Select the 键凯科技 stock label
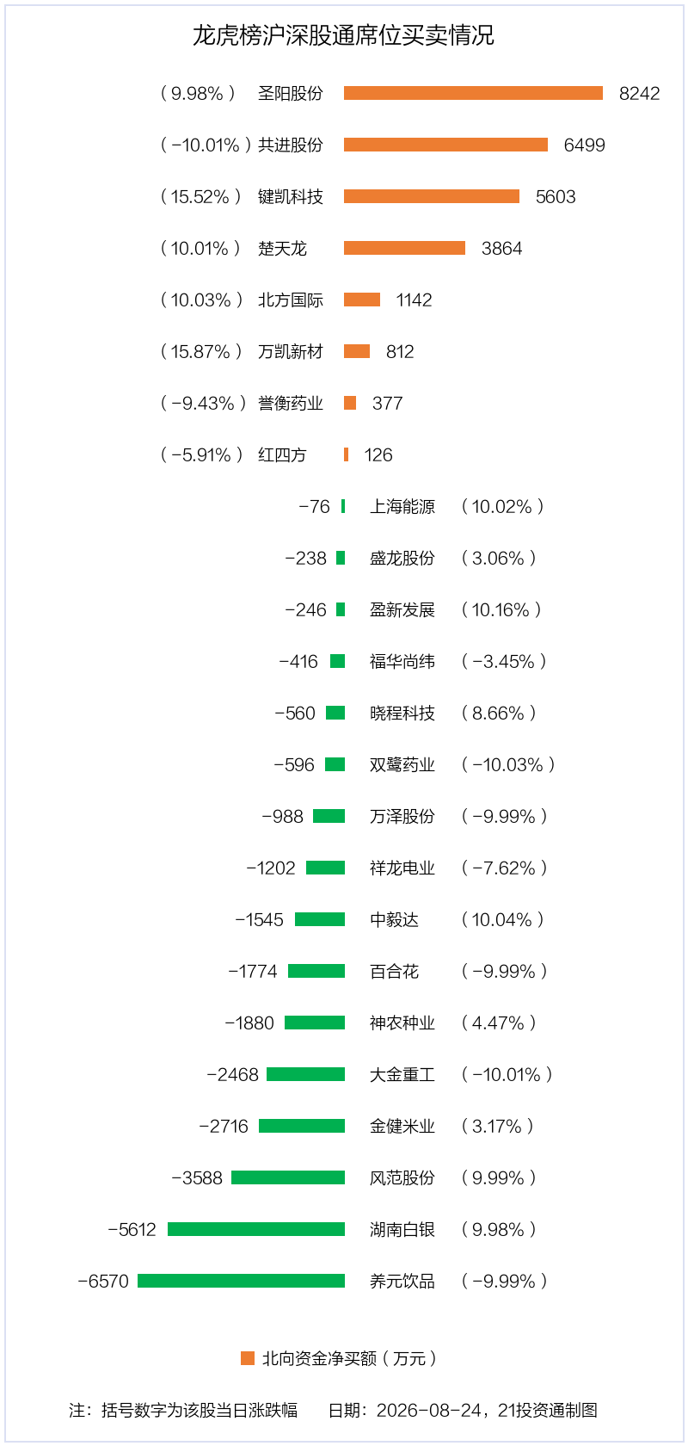 (291, 196)
